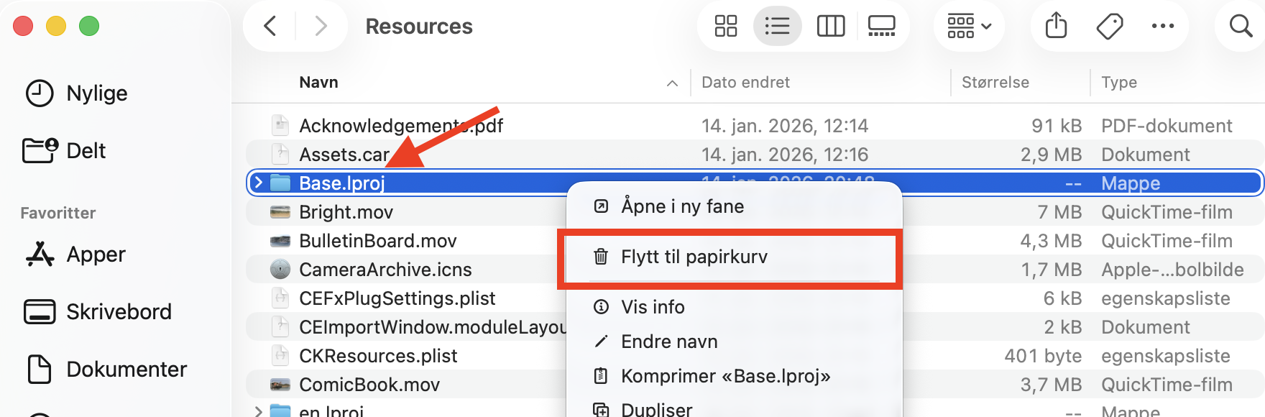
Task: Open the grouping options dropdown
Action: click(x=969, y=27)
